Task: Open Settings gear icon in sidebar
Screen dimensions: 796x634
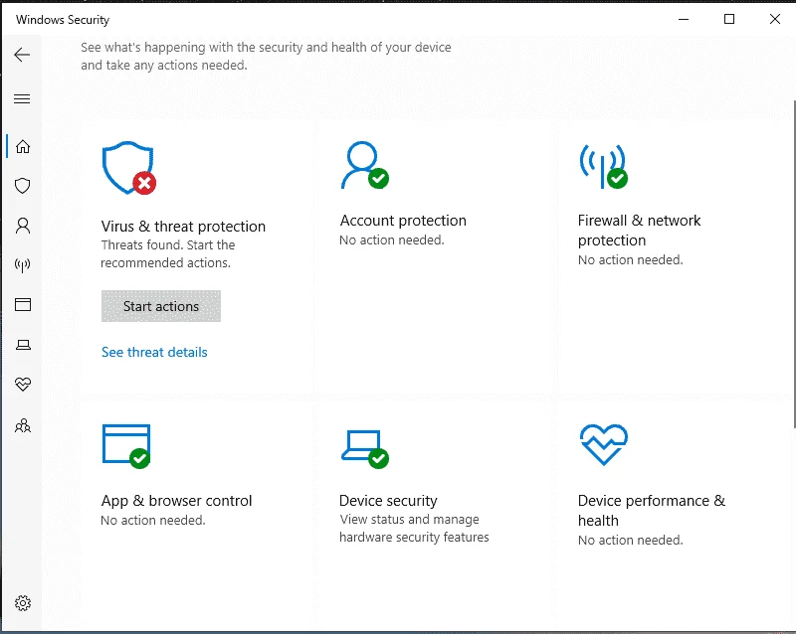Action: (x=22, y=603)
